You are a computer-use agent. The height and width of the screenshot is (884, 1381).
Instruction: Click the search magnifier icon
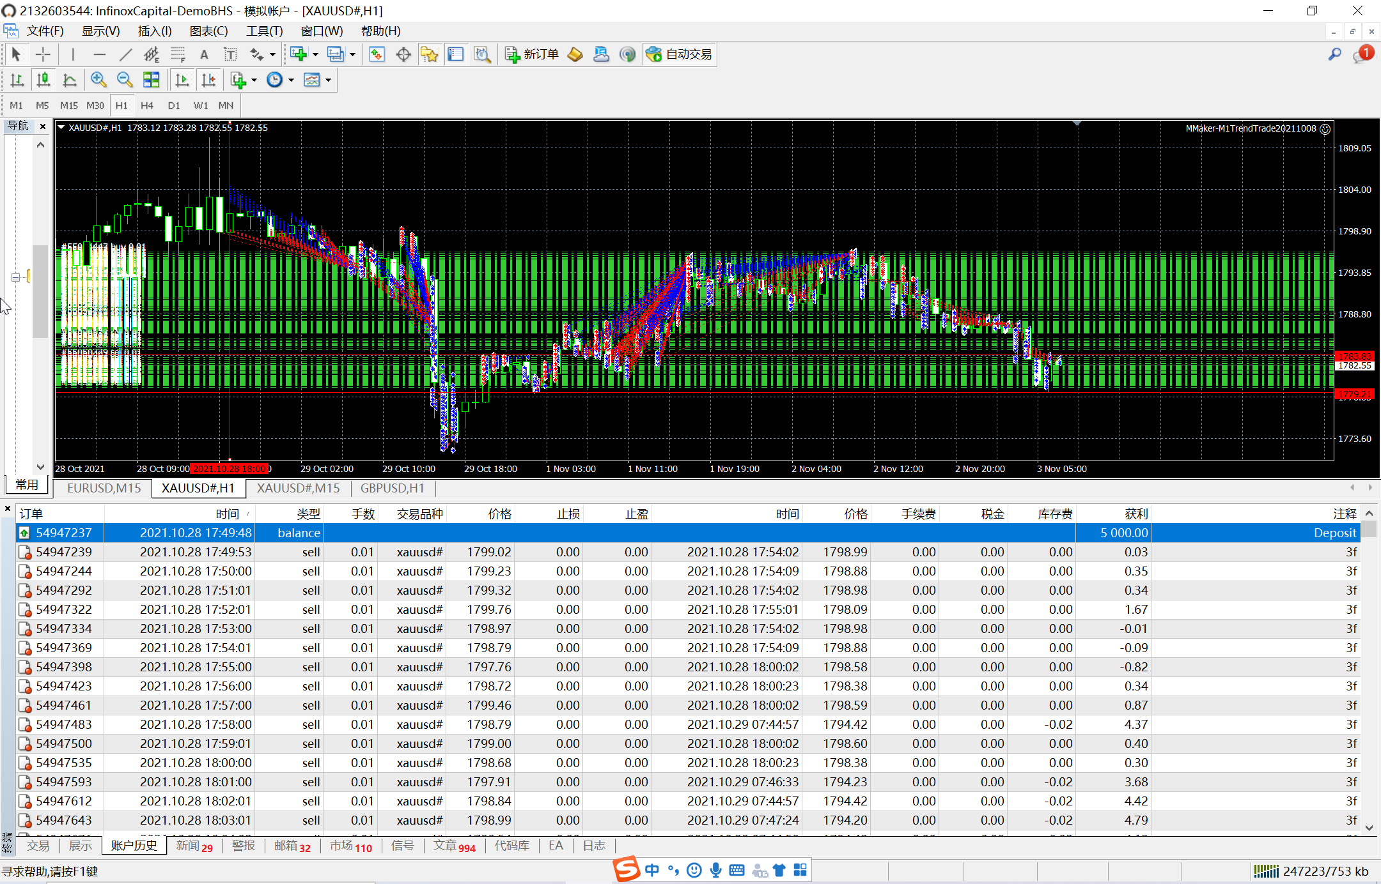1335,54
